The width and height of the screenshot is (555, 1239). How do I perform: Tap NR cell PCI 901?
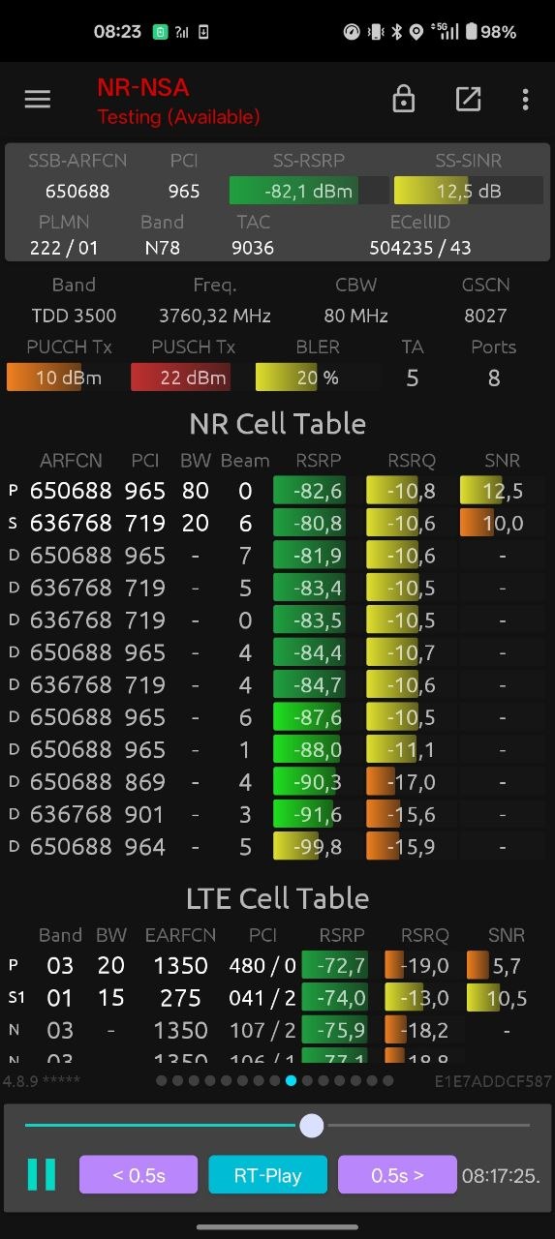[145, 814]
